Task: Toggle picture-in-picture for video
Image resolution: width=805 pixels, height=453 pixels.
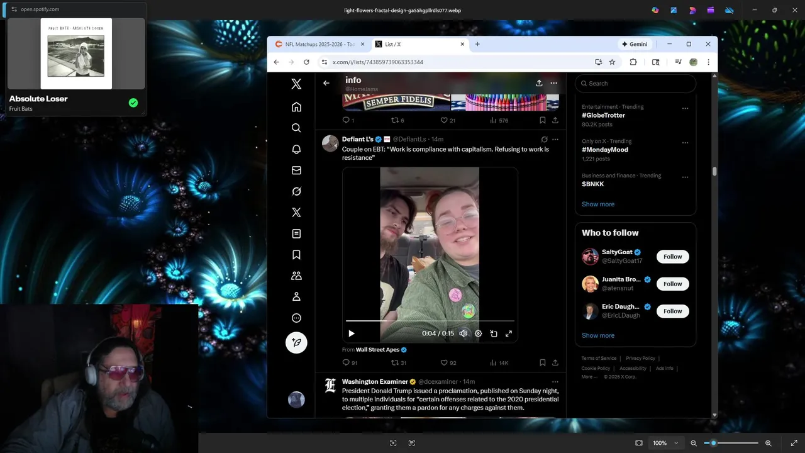Action: [494, 333]
